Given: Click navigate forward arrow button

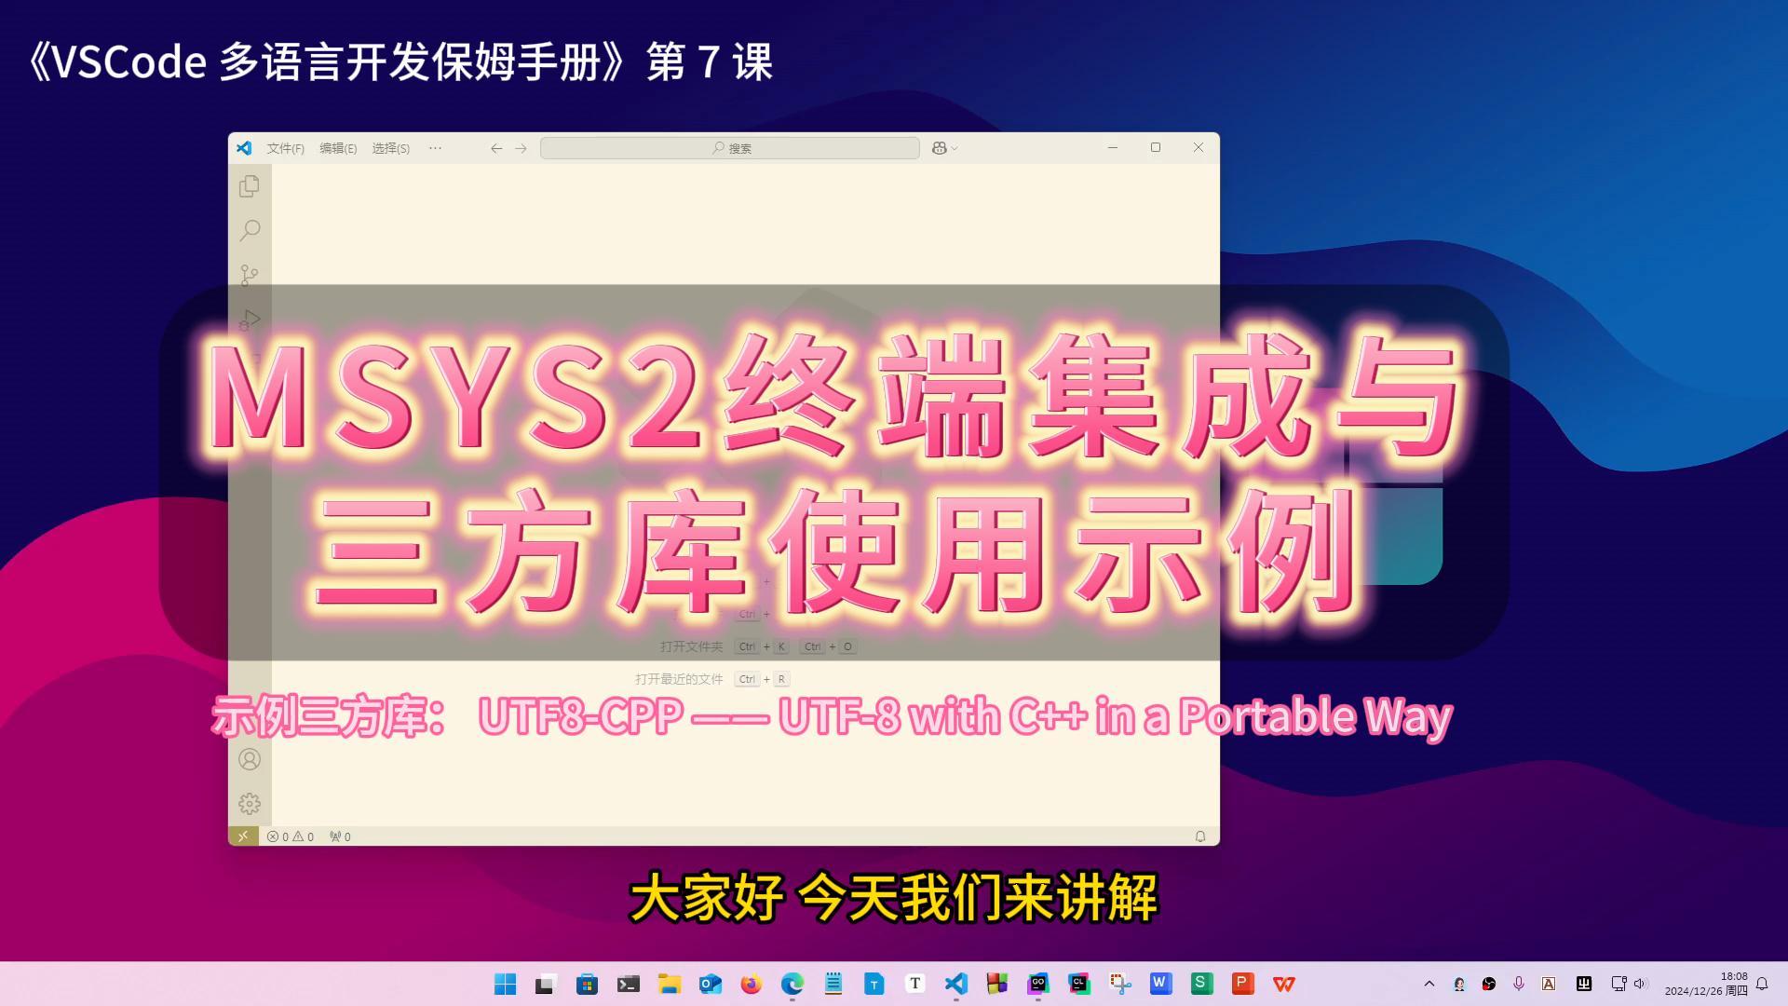Looking at the screenshot, I should (521, 147).
